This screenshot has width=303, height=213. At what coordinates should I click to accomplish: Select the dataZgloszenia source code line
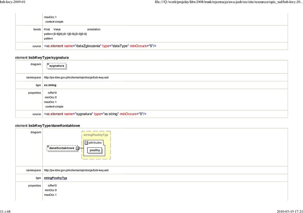pos(100,46)
